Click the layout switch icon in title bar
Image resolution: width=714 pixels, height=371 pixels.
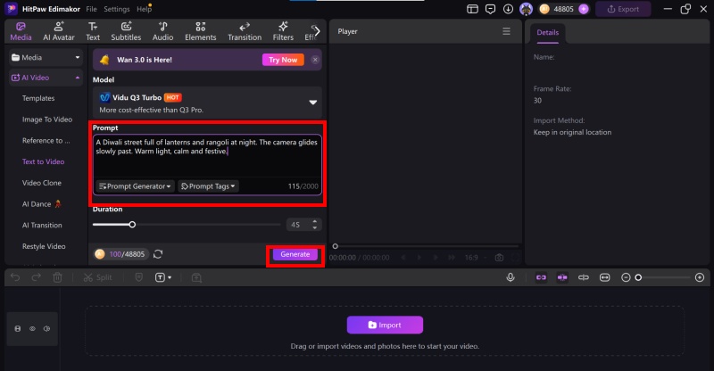pyautogui.click(x=473, y=9)
